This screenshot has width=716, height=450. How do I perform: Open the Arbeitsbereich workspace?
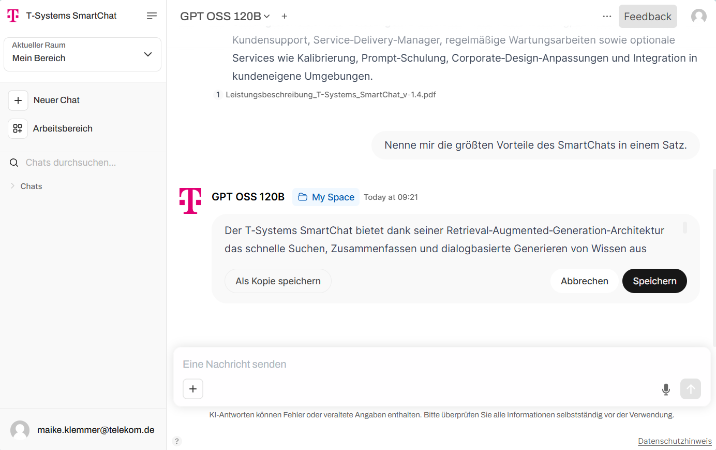(63, 128)
